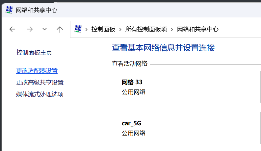Navigate to 所有控制面板项 breadcrumb
Image resolution: width=261 pixels, height=151 pixels.
coord(146,29)
